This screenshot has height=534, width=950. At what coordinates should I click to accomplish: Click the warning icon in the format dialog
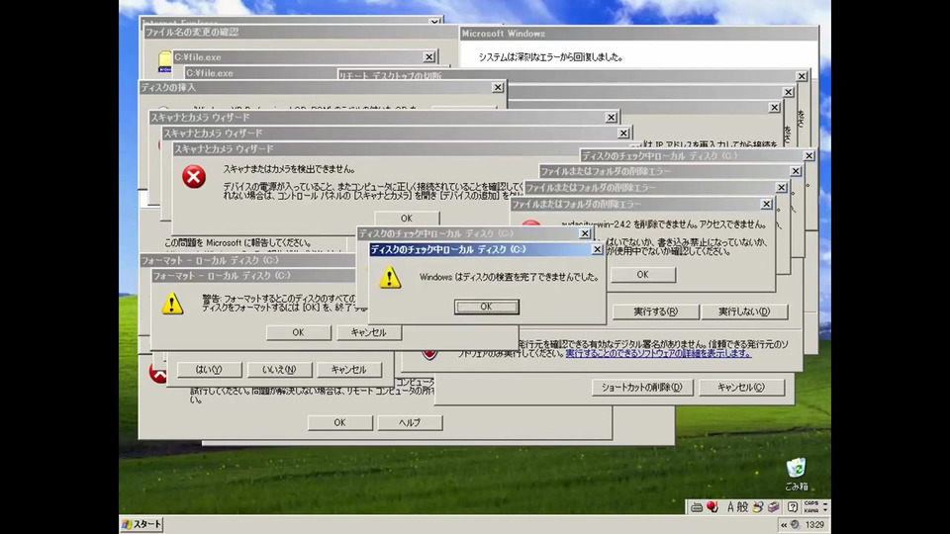[172, 304]
